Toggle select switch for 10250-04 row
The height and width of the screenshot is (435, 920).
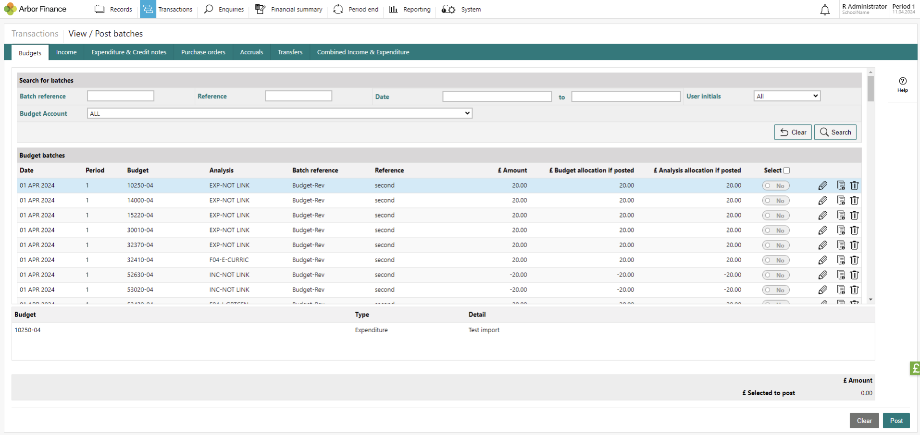pyautogui.click(x=775, y=186)
